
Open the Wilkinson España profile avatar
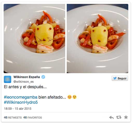[8, 79]
